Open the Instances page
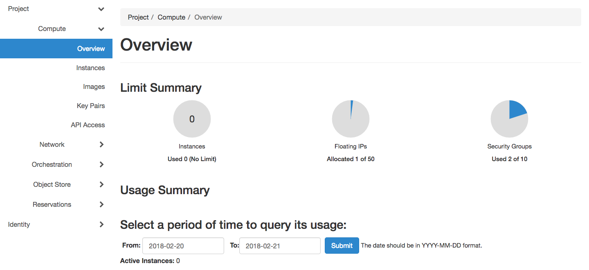This screenshot has height=270, width=589. tap(90, 68)
